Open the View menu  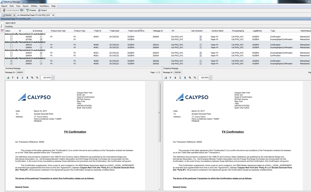[18, 6]
